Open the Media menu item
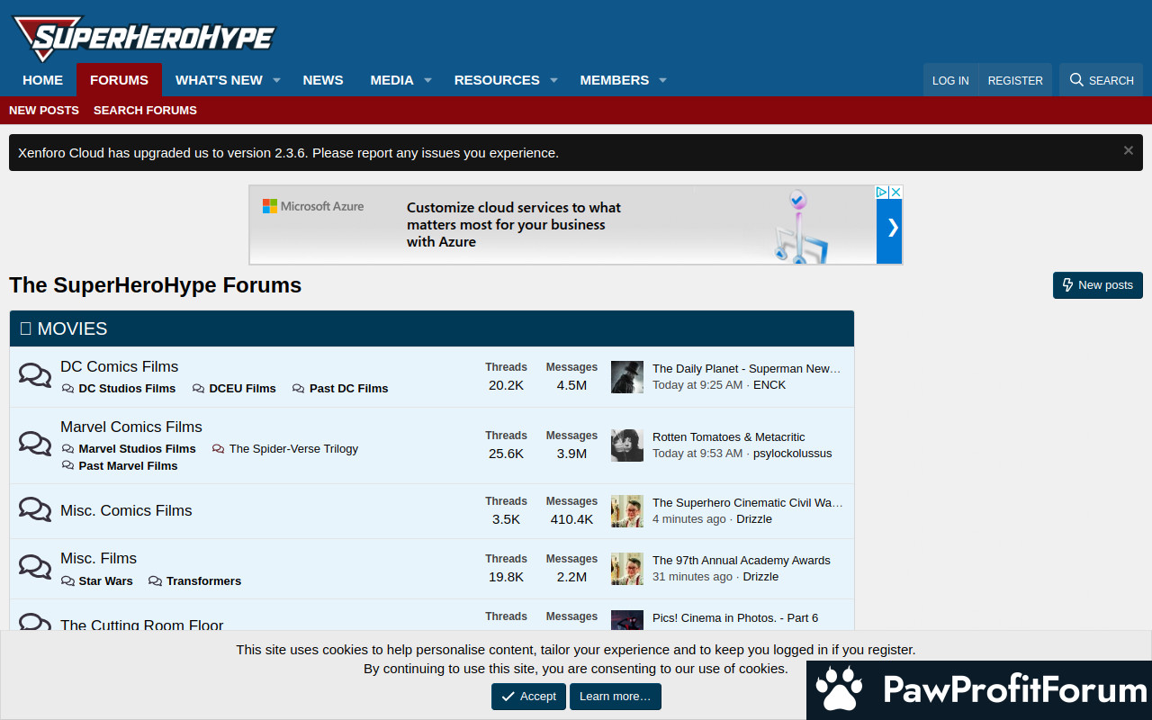Image resolution: width=1152 pixels, height=720 pixels. coord(391,80)
